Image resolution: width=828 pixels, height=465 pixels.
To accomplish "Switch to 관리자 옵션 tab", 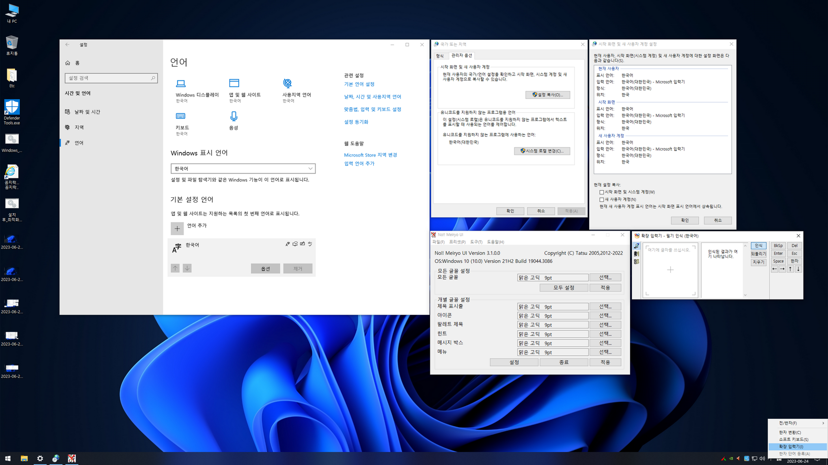I will tap(461, 56).
